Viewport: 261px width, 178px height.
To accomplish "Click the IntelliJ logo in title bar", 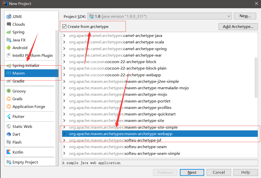I will pos(5,3).
